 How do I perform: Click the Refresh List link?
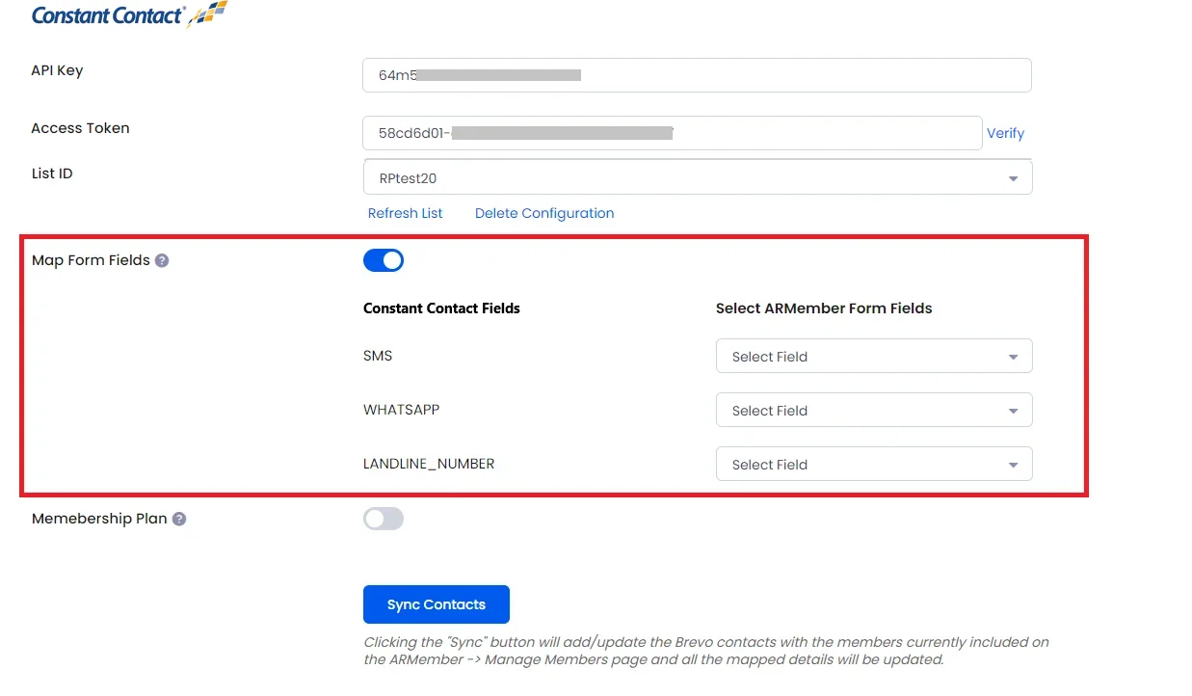[x=406, y=213]
